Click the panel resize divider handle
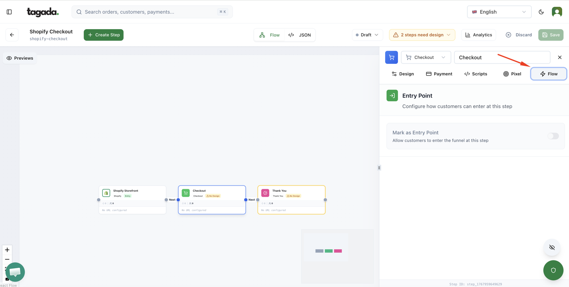Screen dimensions: 569x287 (379, 168)
